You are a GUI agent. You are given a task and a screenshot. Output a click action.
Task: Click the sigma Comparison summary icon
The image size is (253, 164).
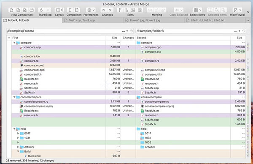click(x=70, y=10)
